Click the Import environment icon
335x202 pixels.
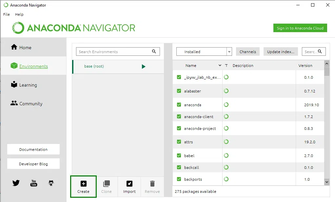pyautogui.click(x=129, y=184)
